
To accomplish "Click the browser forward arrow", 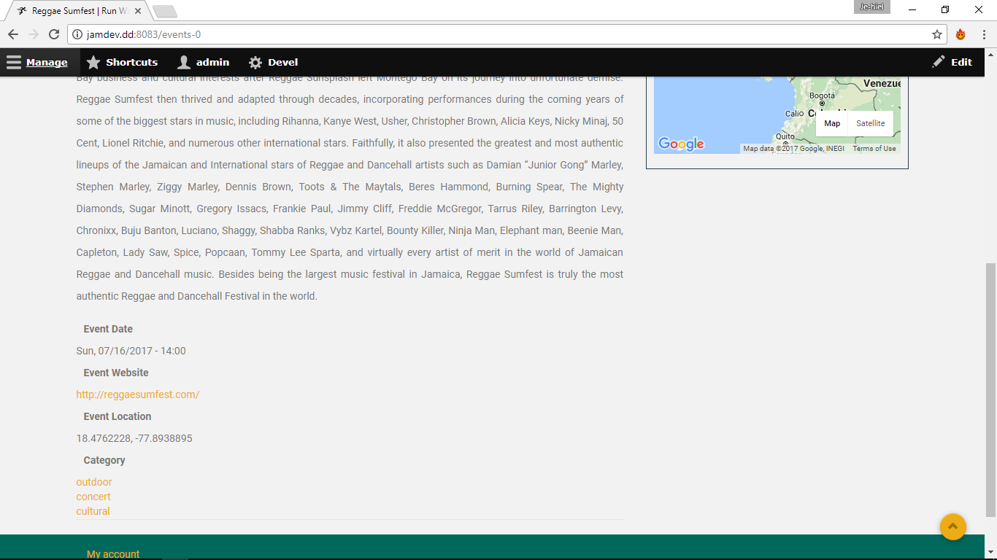I will (34, 34).
